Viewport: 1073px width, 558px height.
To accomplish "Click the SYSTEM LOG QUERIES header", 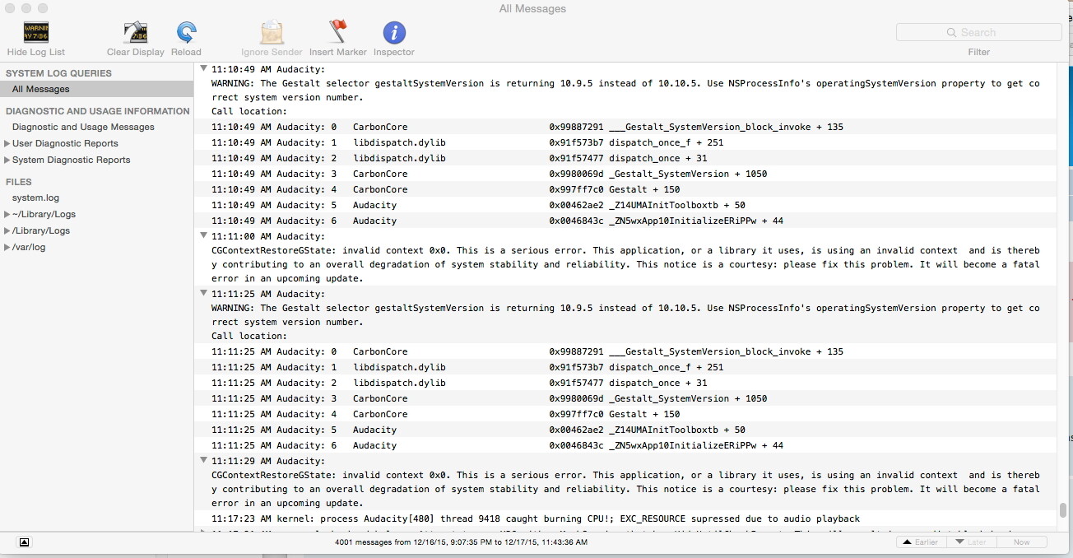I will [58, 73].
